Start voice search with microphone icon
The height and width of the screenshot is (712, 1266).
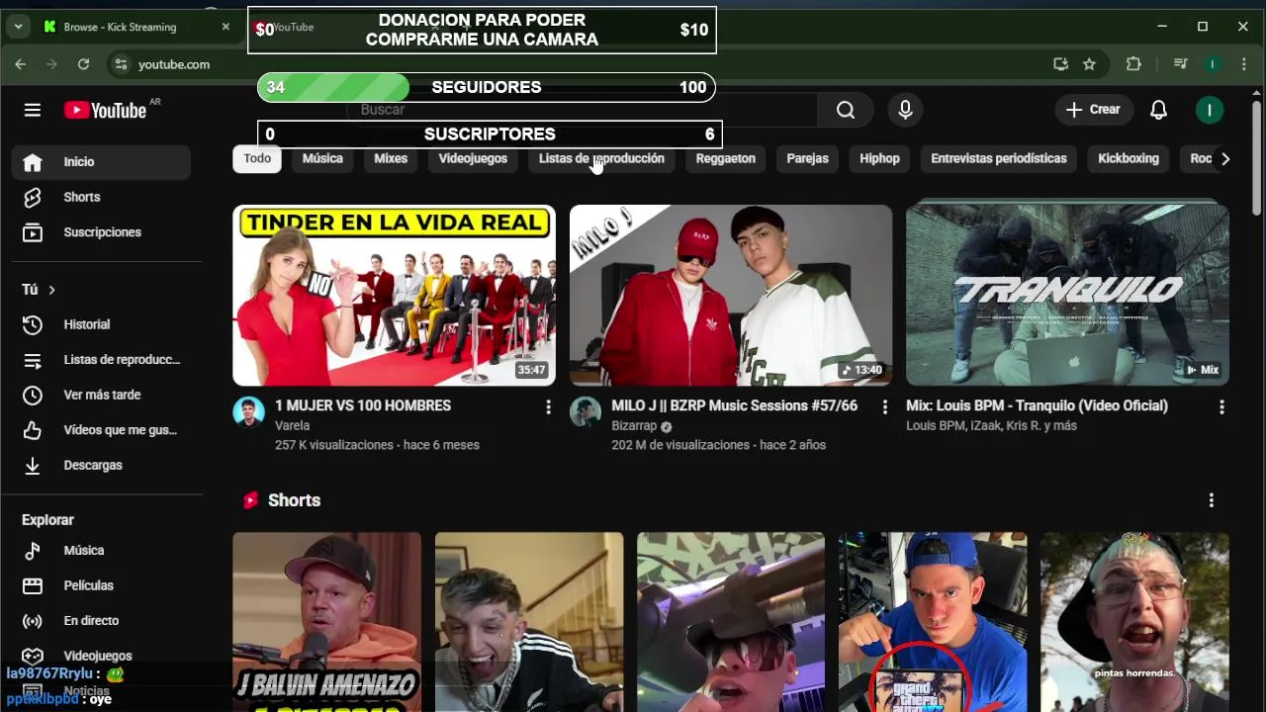coord(905,110)
